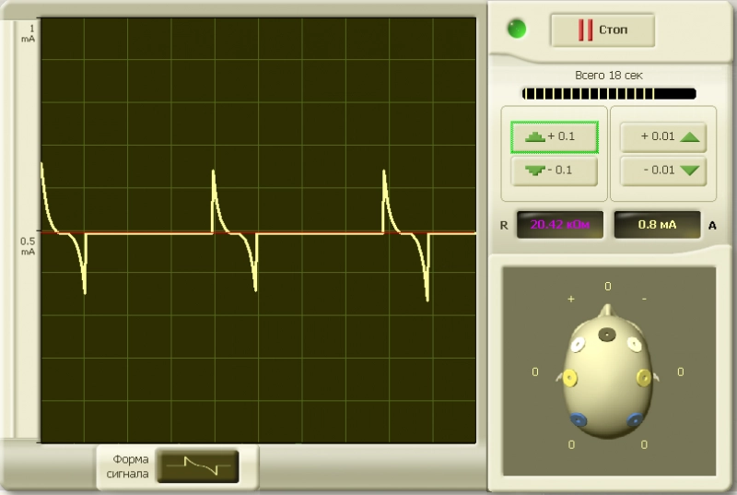Click the oscilloscope's first waveform pulse
The image size is (737, 495).
click(x=48, y=198)
